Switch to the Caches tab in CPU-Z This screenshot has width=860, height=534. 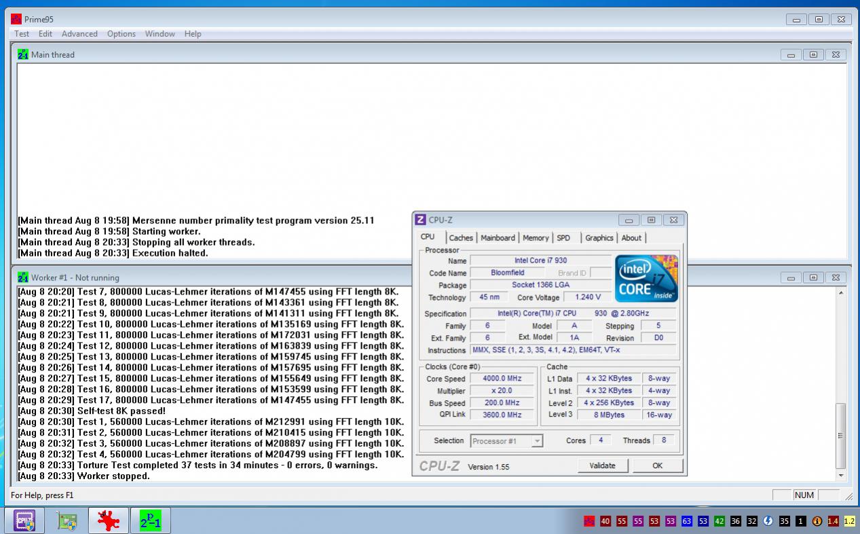click(x=461, y=238)
